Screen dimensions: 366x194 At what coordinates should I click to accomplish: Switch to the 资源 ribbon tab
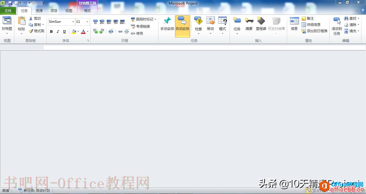click(39, 11)
